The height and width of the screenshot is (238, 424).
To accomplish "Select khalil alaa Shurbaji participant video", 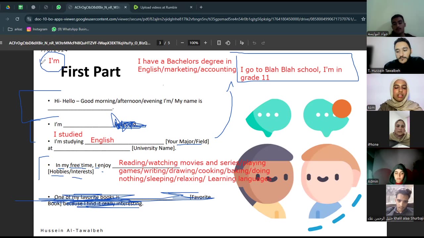I will coord(395,203).
